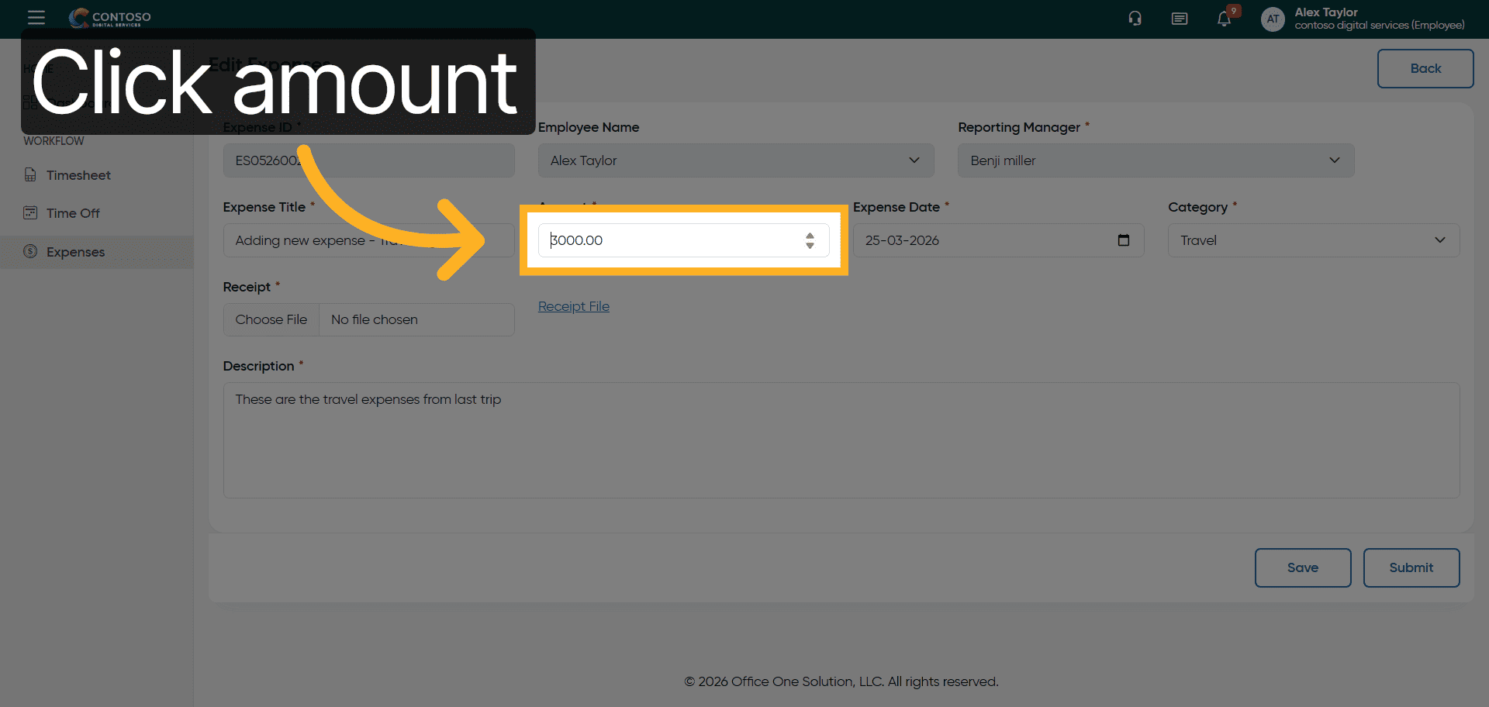Click the Contoso logo

click(110, 17)
